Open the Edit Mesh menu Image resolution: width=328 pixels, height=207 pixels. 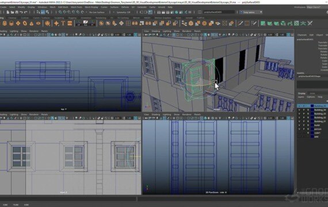pos(63,7)
